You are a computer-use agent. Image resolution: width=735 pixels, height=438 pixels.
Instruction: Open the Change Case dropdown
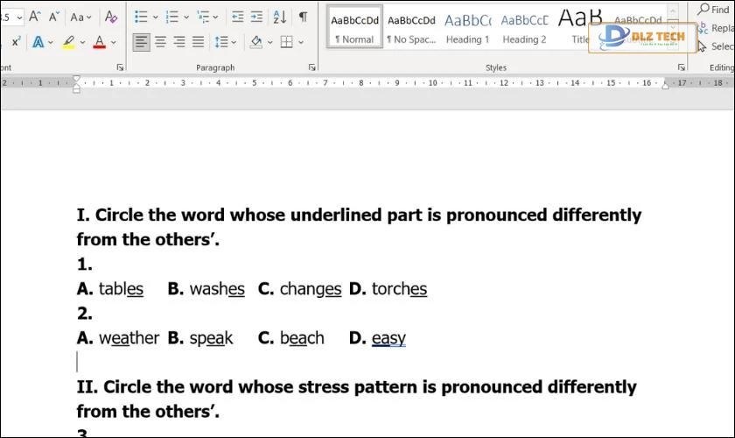click(80, 17)
